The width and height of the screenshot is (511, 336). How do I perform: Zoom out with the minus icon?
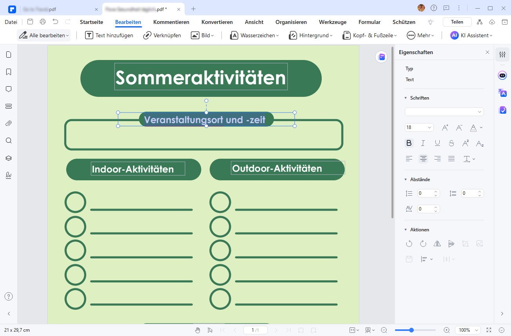click(x=384, y=330)
